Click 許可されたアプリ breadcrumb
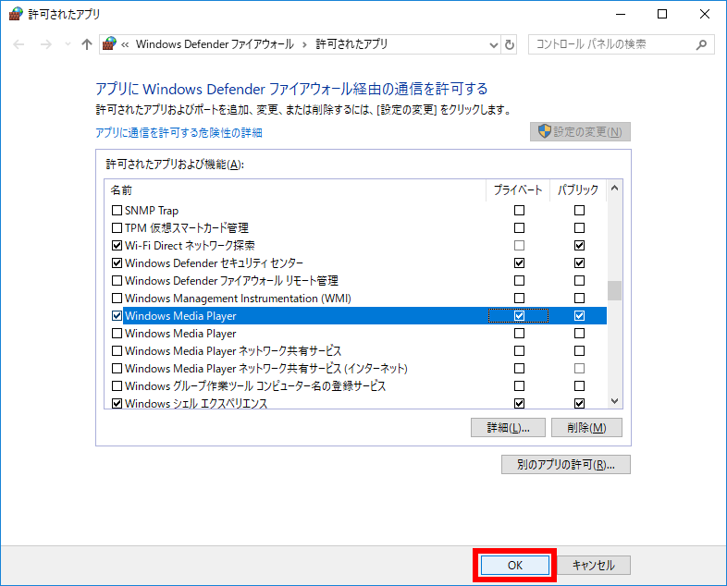The width and height of the screenshot is (727, 586). pyautogui.click(x=351, y=44)
